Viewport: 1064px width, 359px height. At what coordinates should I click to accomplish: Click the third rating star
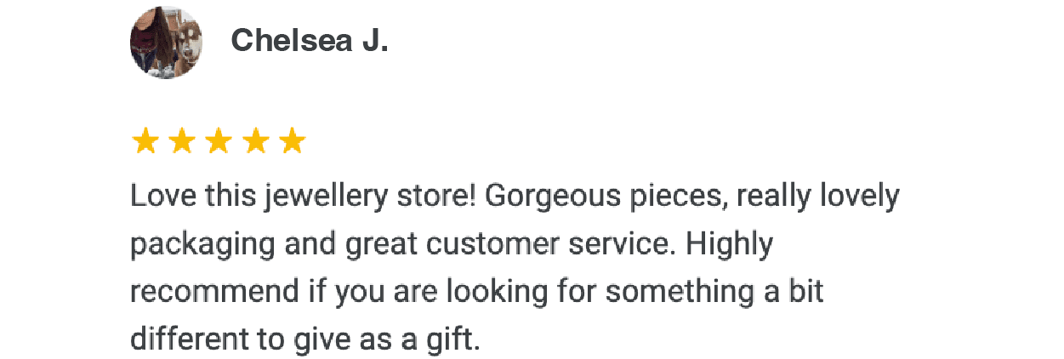219,141
